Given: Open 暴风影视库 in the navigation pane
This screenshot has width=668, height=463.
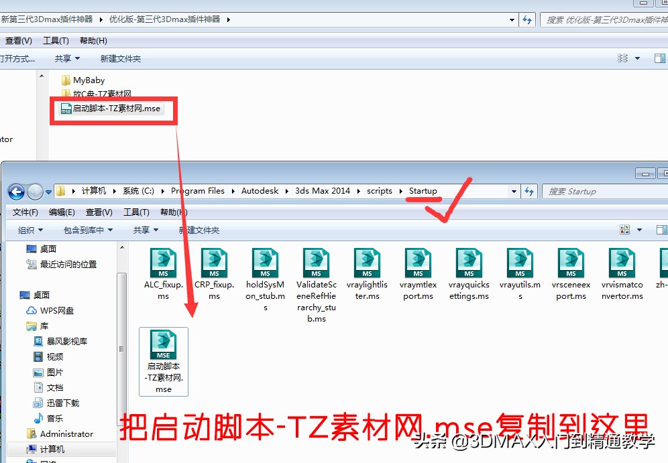Looking at the screenshot, I should coord(60,341).
